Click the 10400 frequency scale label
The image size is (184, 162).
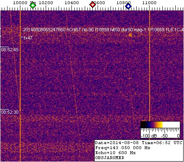pos(72,2)
